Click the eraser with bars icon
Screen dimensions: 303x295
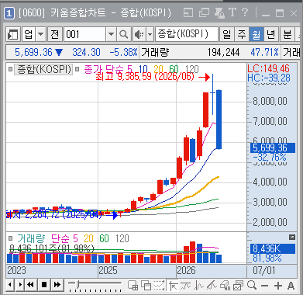tap(225, 286)
